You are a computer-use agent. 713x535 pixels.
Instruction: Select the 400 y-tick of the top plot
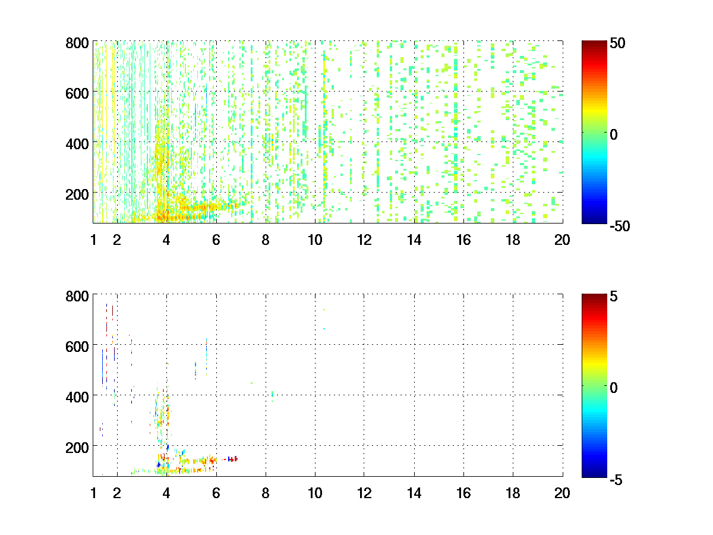(78, 143)
